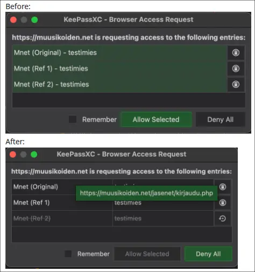Tick Remember checkbox in the Before dialog
This screenshot has width=255, height=272.
(x=73, y=120)
